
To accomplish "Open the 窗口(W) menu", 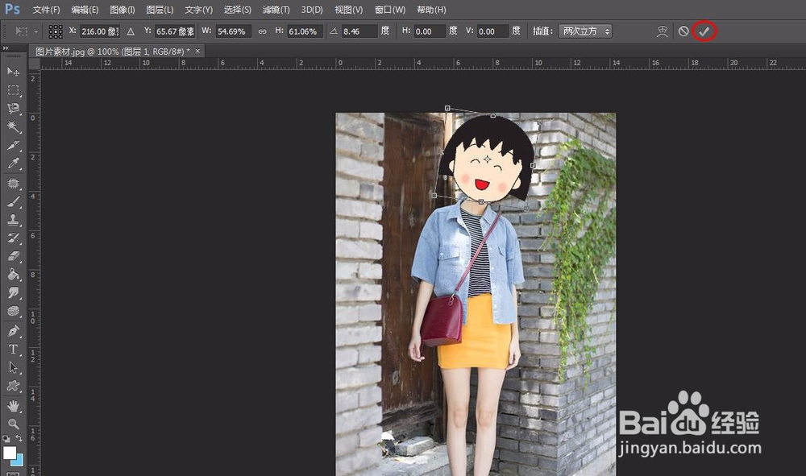I will [x=390, y=10].
